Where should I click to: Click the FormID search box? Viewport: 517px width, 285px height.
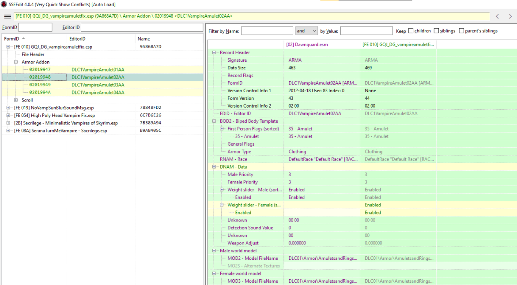tap(35, 27)
